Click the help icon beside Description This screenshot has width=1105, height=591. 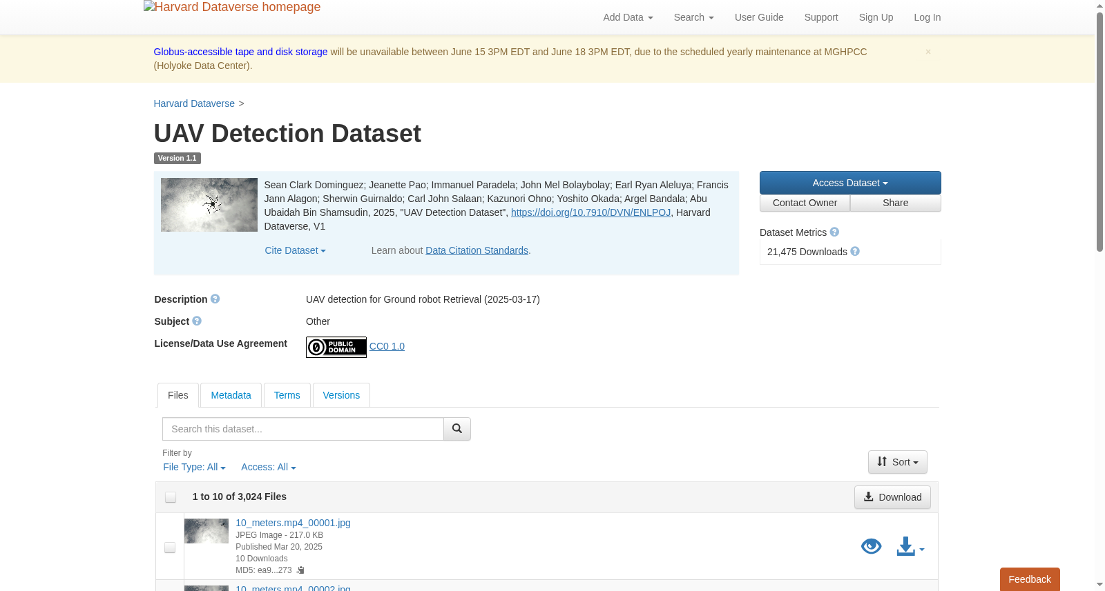pyautogui.click(x=215, y=299)
